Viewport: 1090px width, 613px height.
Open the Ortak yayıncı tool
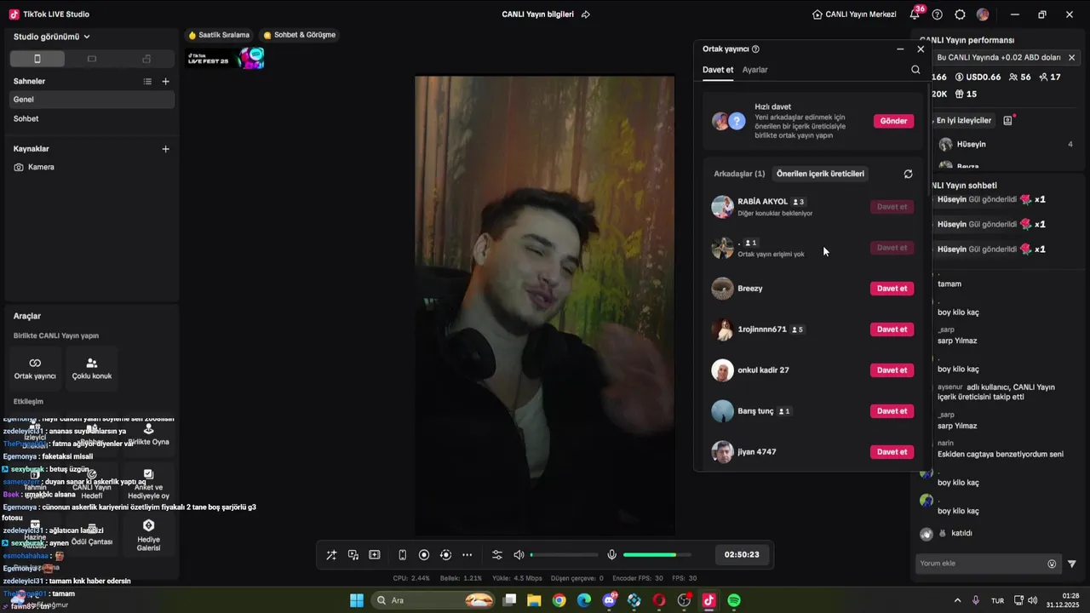point(35,368)
